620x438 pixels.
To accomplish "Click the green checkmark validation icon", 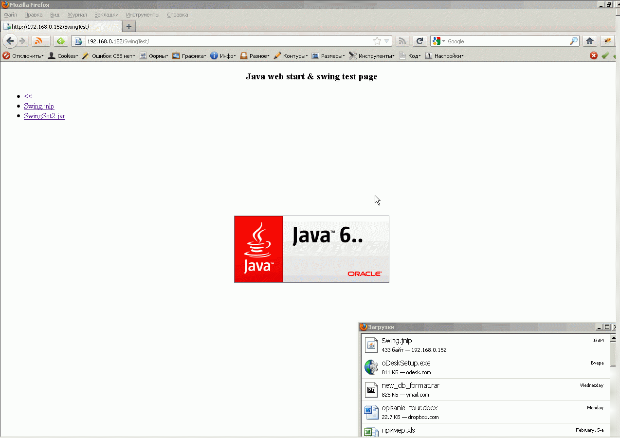I will 605,55.
